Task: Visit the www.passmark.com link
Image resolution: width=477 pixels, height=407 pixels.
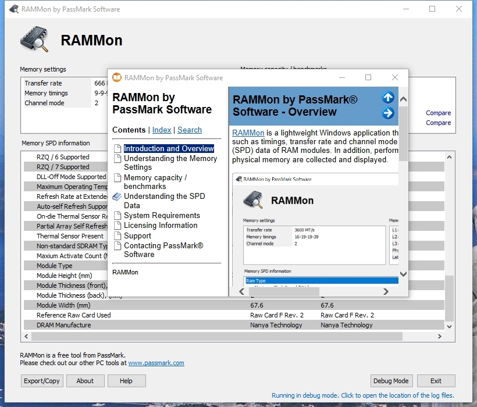Action: point(156,363)
